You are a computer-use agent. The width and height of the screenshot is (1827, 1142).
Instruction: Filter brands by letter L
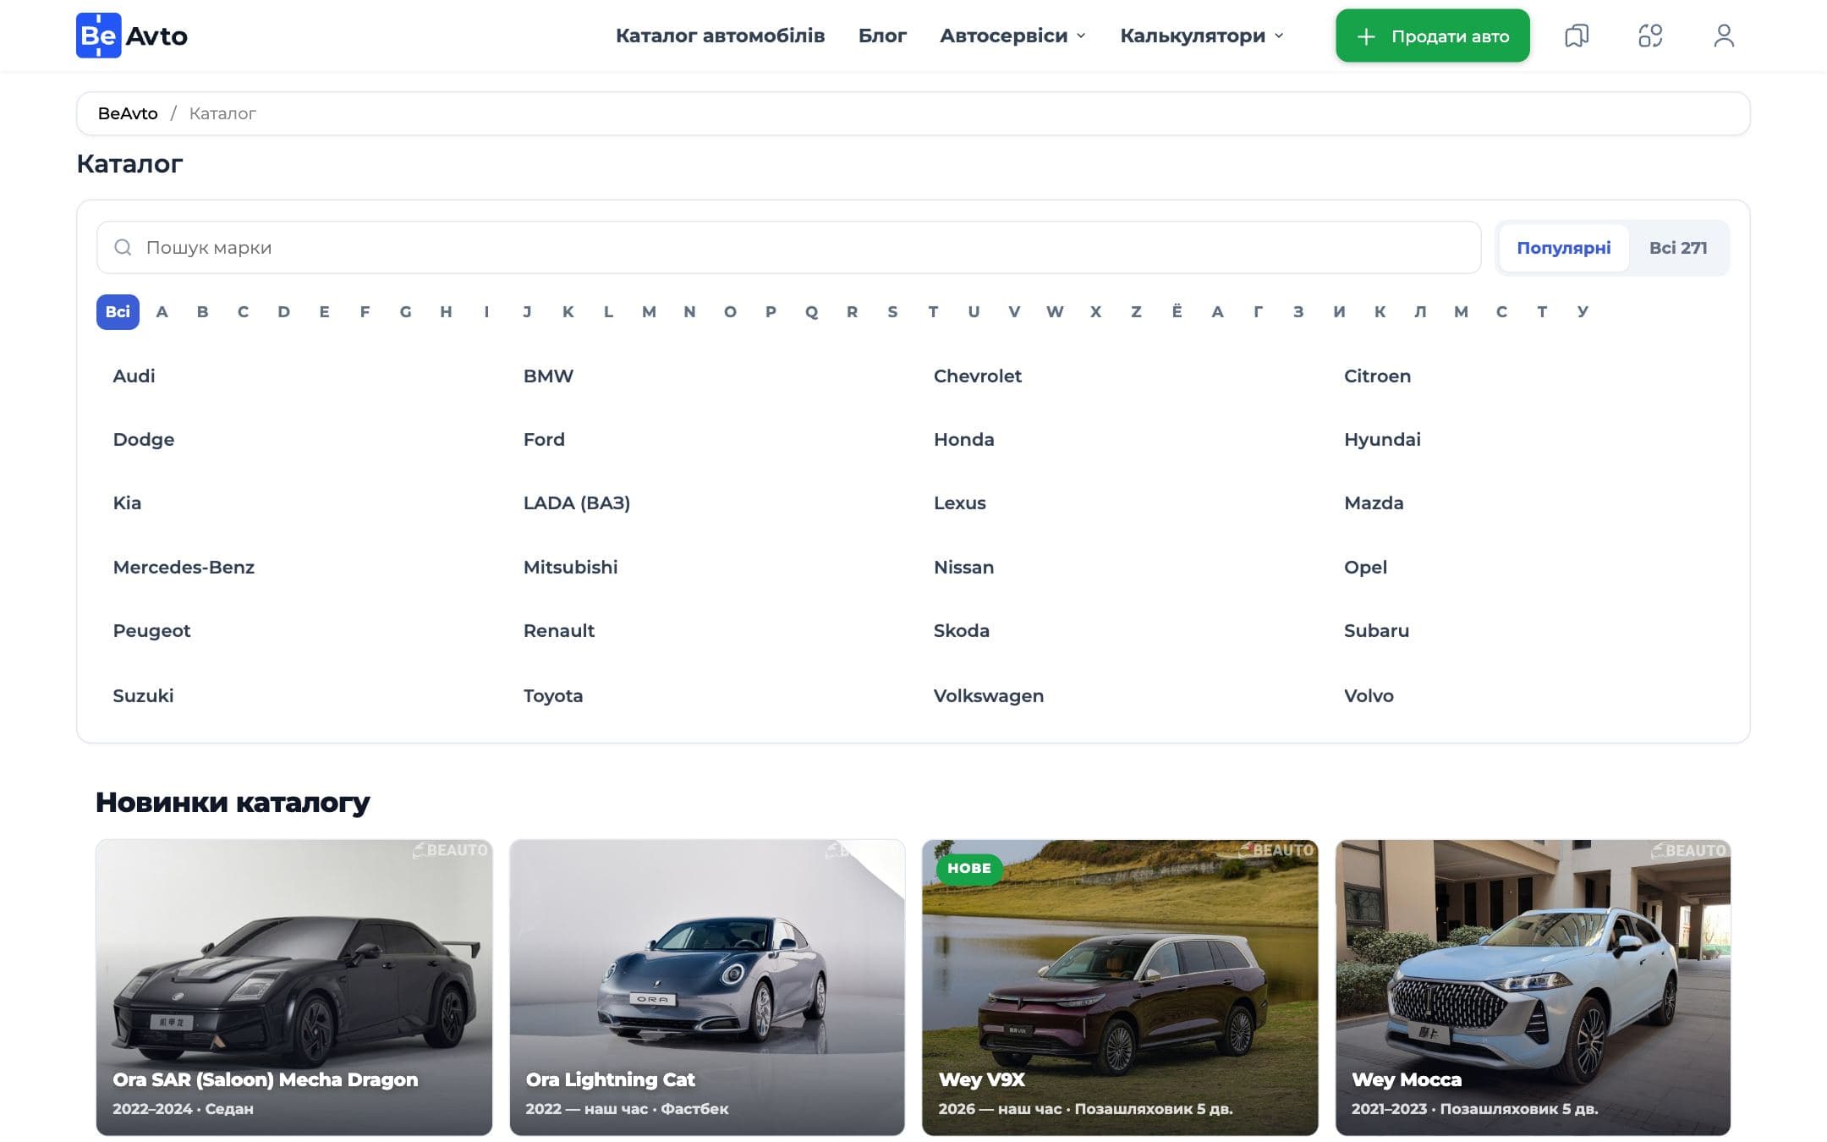coord(608,311)
